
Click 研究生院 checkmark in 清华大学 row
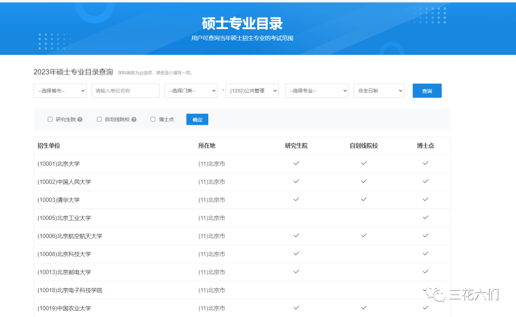tap(296, 199)
